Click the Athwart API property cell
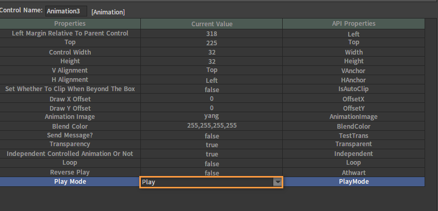Image resolution: width=438 pixels, height=211 pixels. pyautogui.click(x=353, y=172)
